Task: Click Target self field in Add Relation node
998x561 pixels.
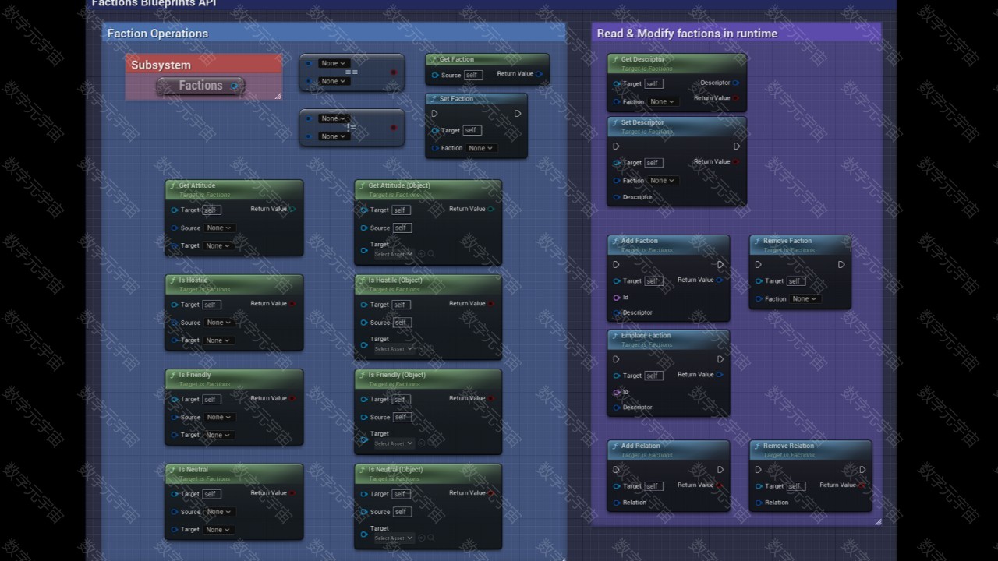Action: tap(653, 486)
